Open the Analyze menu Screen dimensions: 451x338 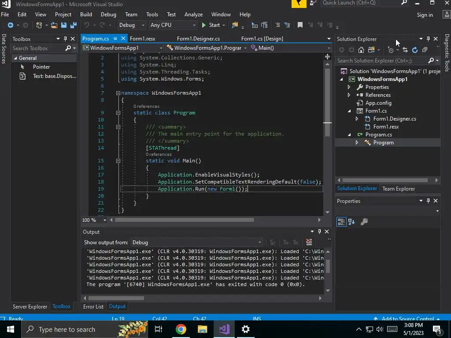pyautogui.click(x=193, y=15)
